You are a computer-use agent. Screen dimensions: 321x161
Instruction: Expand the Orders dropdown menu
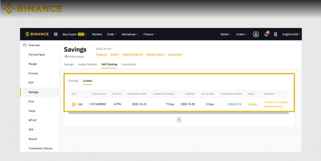[x=242, y=34]
